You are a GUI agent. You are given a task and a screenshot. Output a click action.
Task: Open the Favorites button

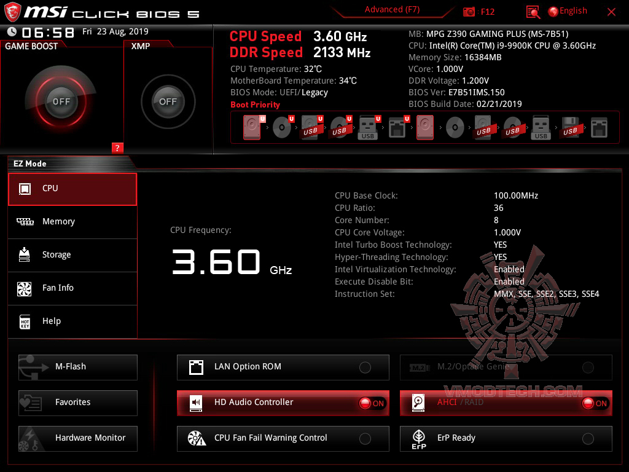click(78, 403)
